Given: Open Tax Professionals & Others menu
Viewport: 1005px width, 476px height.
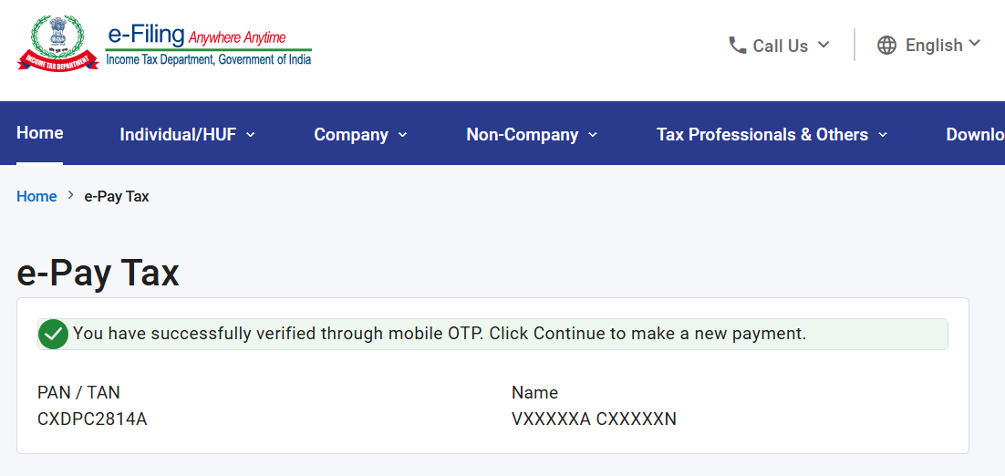Looking at the screenshot, I should 762,135.
